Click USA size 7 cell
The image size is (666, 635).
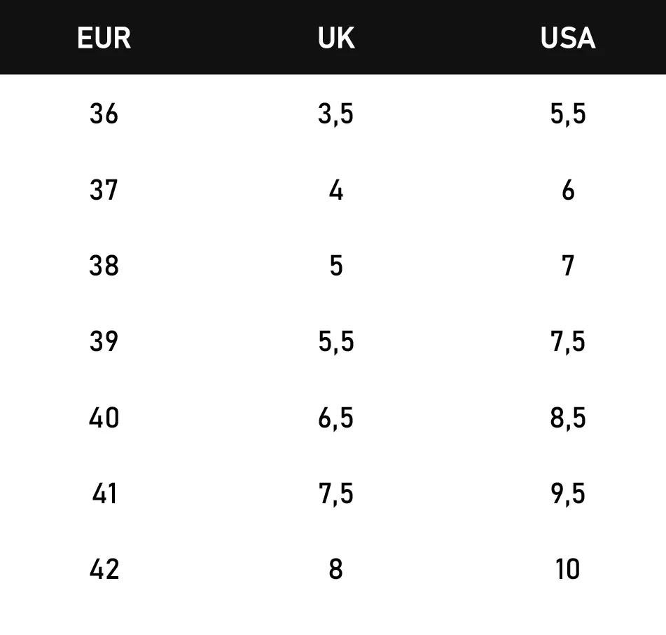click(567, 266)
